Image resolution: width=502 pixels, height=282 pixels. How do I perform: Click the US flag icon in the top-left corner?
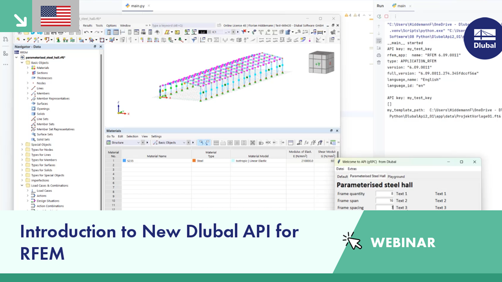coord(55,15)
